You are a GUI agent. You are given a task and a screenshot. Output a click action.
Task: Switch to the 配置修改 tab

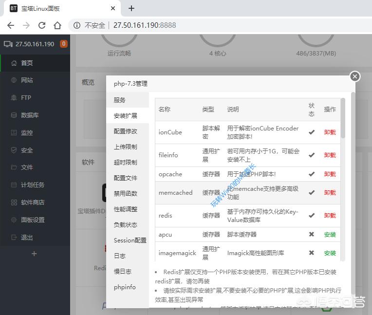click(x=128, y=131)
